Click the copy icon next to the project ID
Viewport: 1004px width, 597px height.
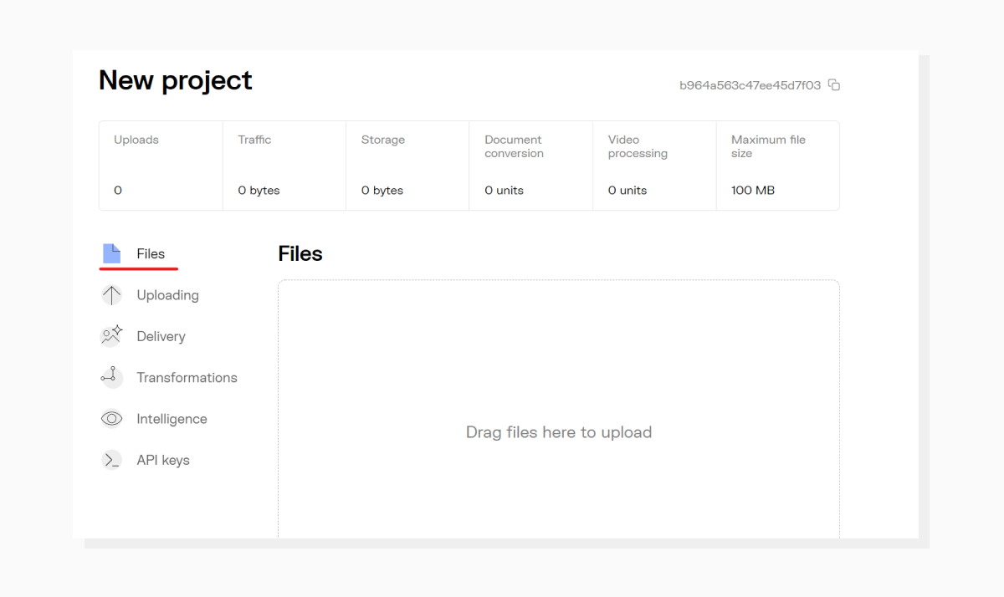click(833, 84)
